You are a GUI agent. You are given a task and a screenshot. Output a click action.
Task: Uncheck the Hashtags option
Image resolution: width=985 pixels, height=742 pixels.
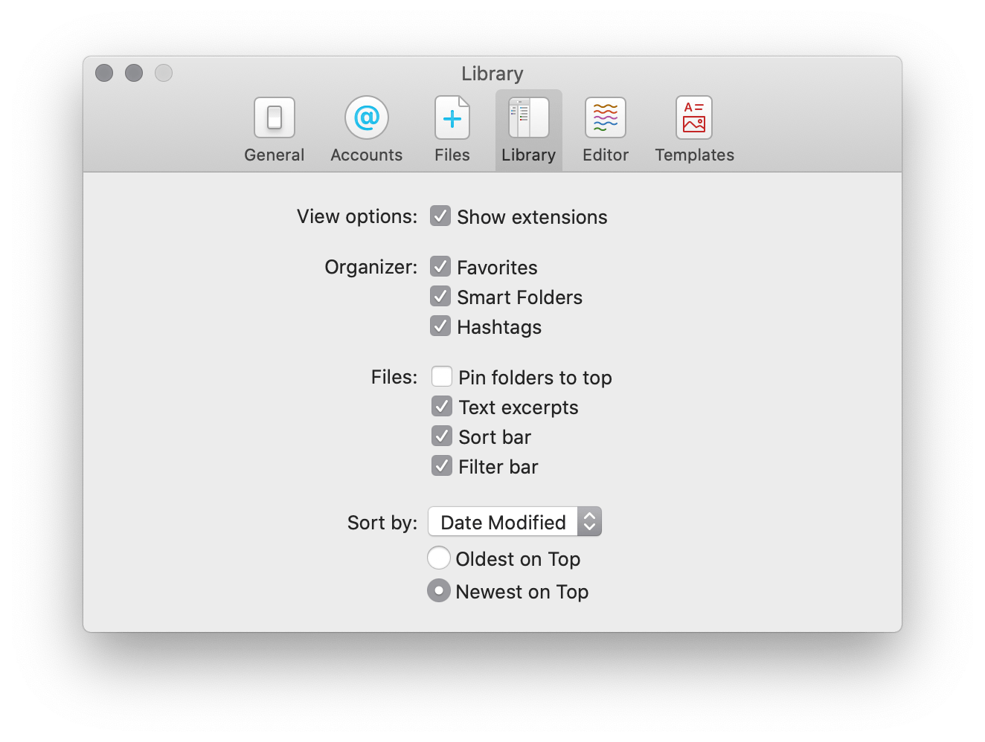[440, 326]
